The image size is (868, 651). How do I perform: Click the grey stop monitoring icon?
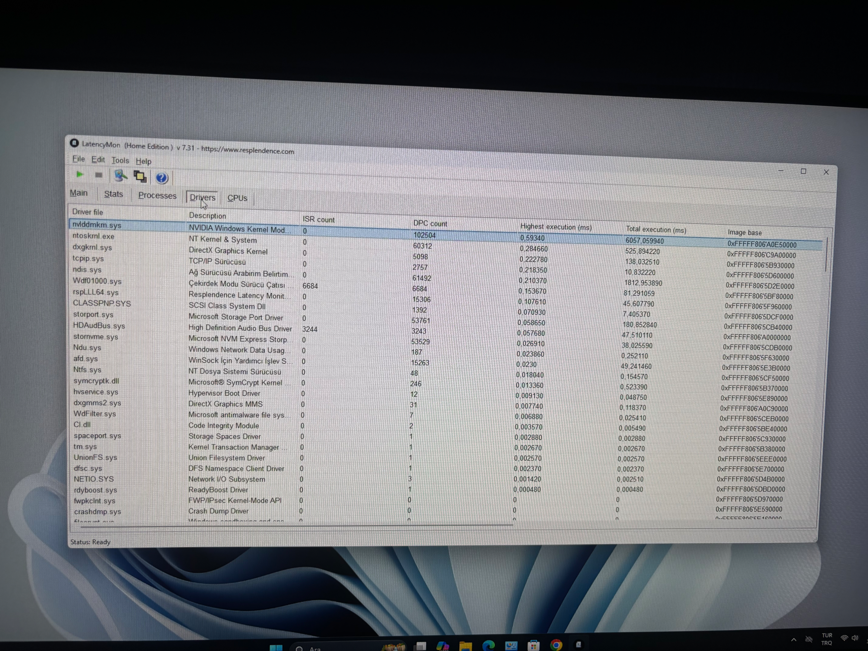99,175
